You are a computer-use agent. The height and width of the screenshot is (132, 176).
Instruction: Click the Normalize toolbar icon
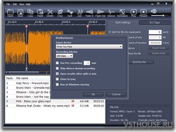tap(122, 13)
